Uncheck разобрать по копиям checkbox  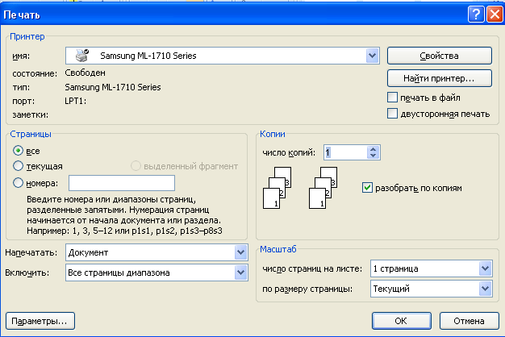tap(367, 187)
